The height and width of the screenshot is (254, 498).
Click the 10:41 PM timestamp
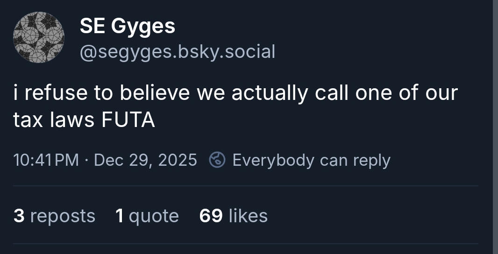coord(46,160)
